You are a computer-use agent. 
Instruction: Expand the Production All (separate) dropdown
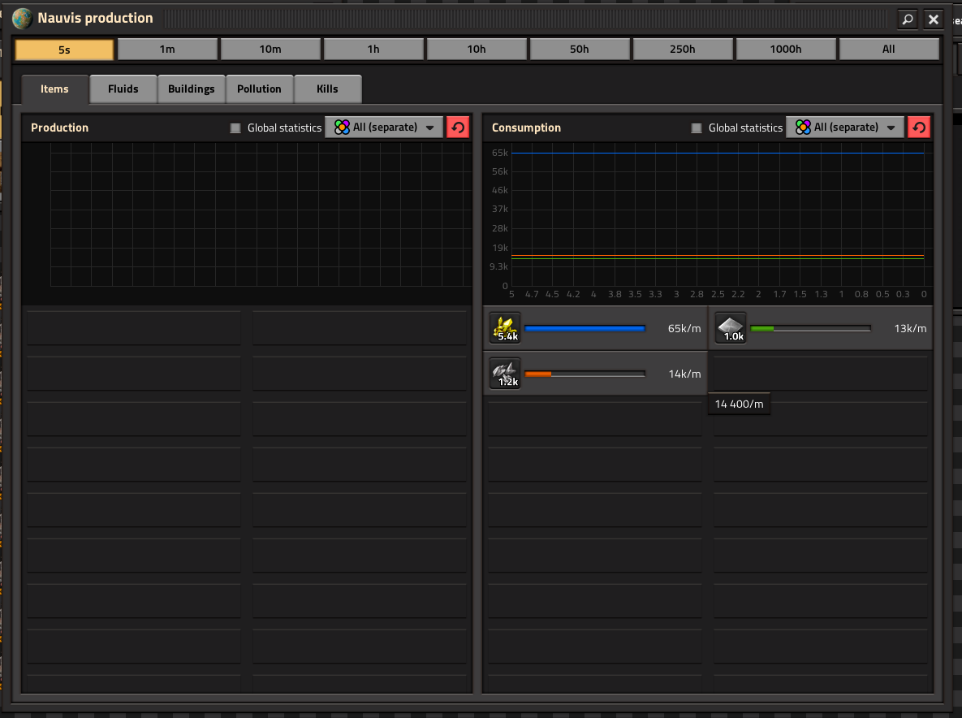click(384, 128)
